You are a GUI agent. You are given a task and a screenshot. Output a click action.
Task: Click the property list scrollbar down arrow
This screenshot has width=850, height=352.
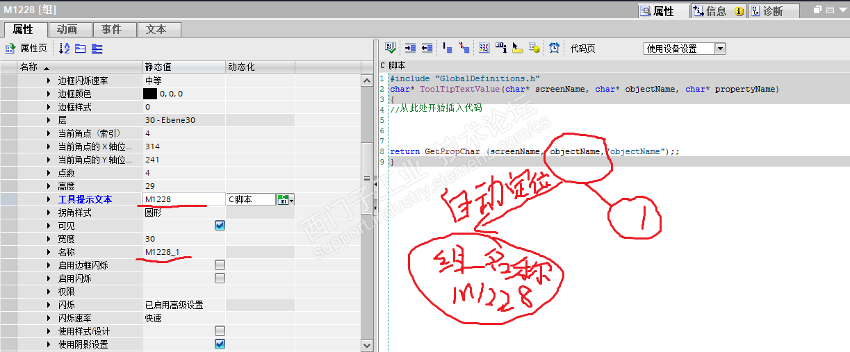tap(367, 345)
